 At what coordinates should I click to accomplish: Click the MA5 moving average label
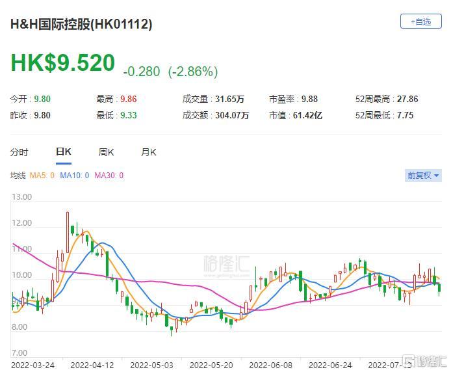pyautogui.click(x=42, y=176)
